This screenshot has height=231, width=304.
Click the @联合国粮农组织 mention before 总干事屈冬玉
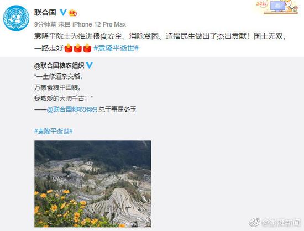coord(72,109)
